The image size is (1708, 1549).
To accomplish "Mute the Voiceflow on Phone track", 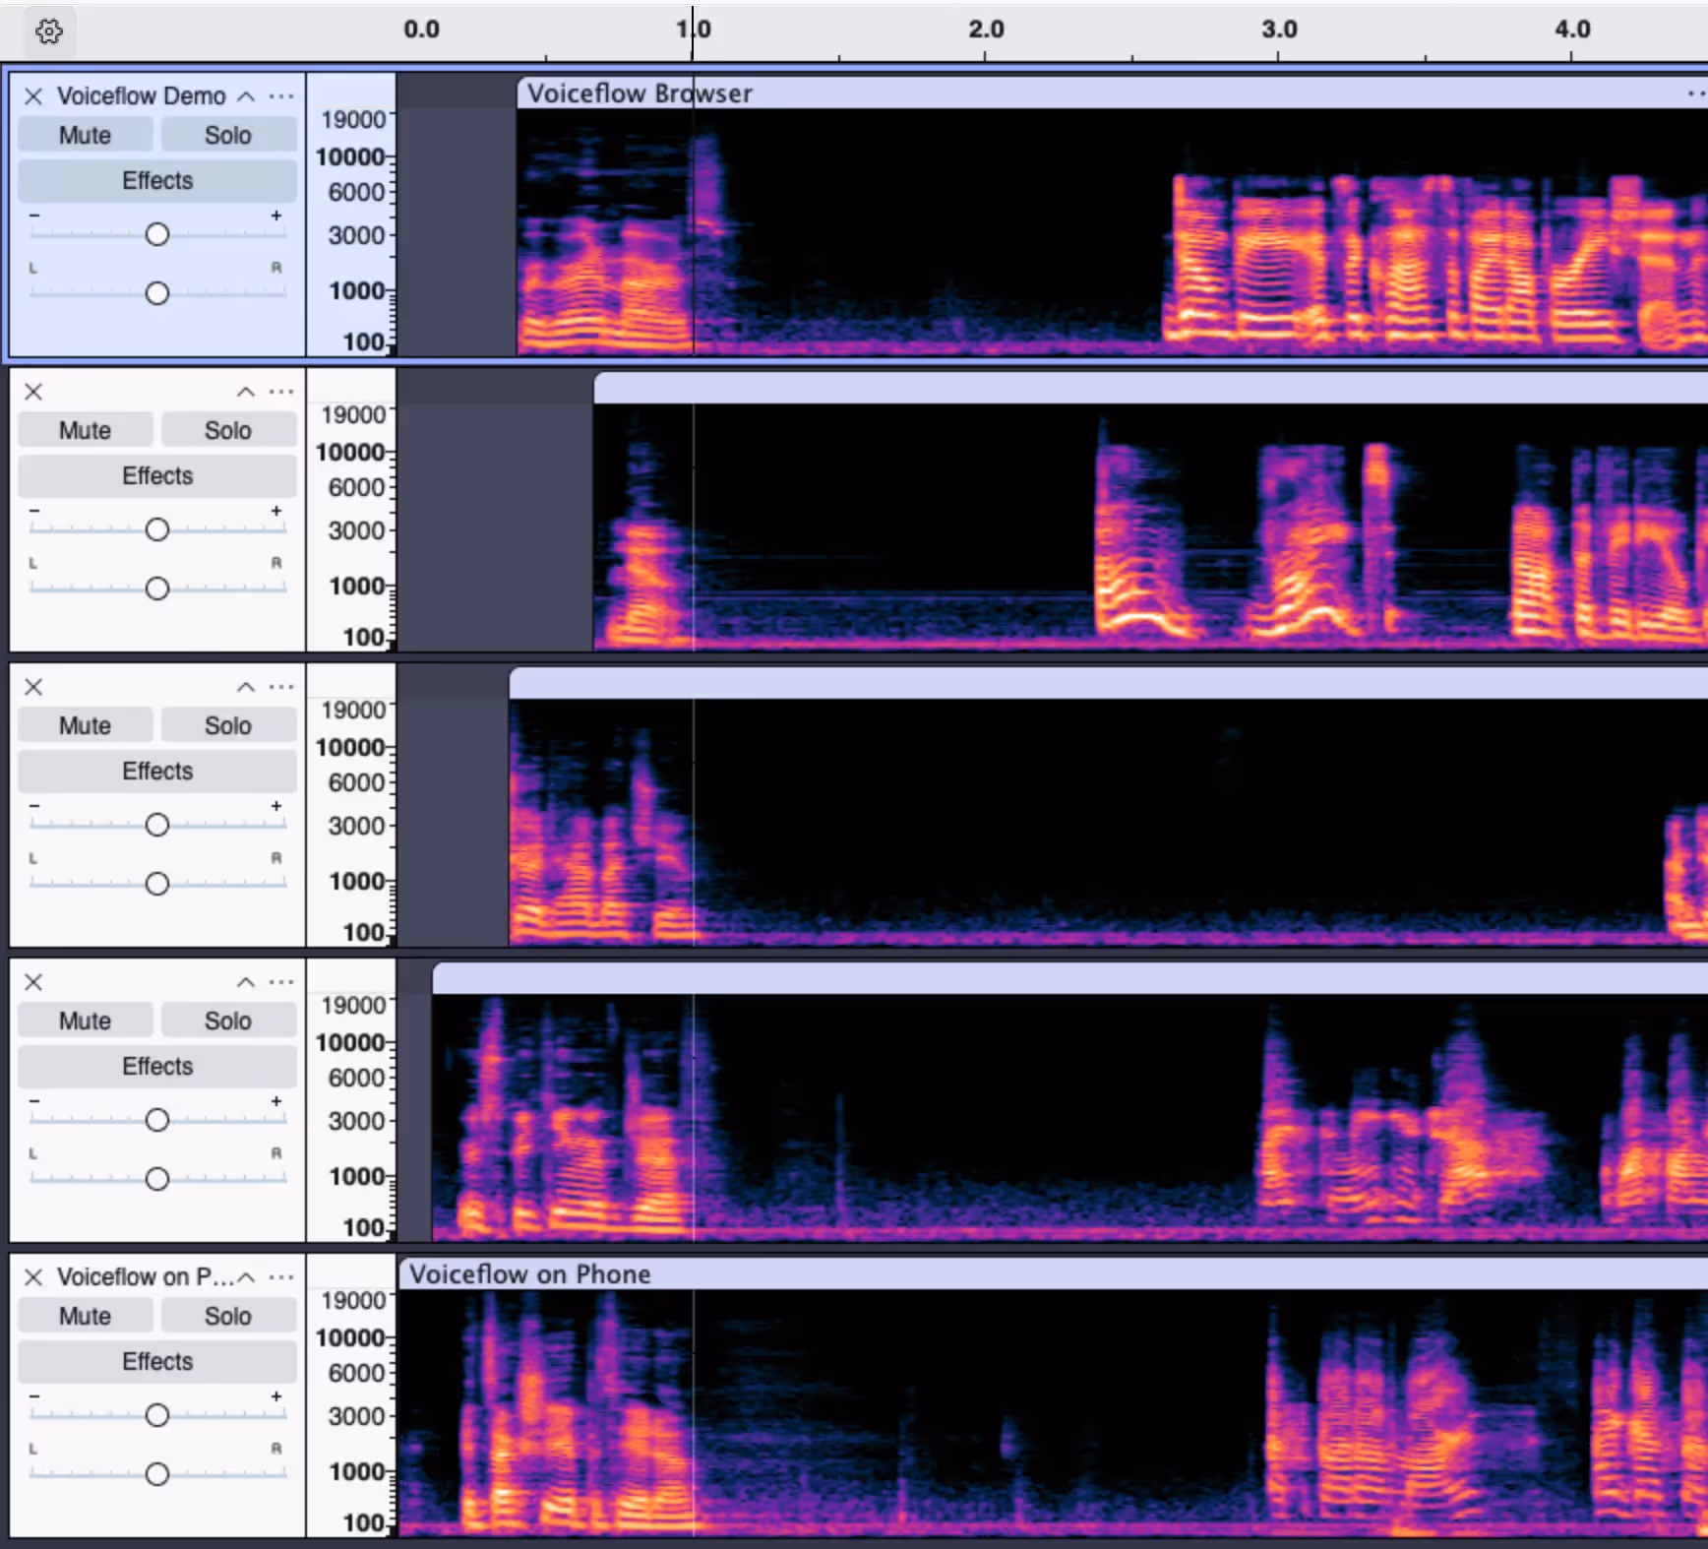I will point(85,1316).
